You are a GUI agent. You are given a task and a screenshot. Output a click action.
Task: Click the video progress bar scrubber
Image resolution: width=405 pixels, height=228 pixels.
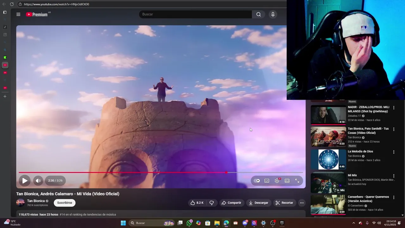[x=226, y=173]
